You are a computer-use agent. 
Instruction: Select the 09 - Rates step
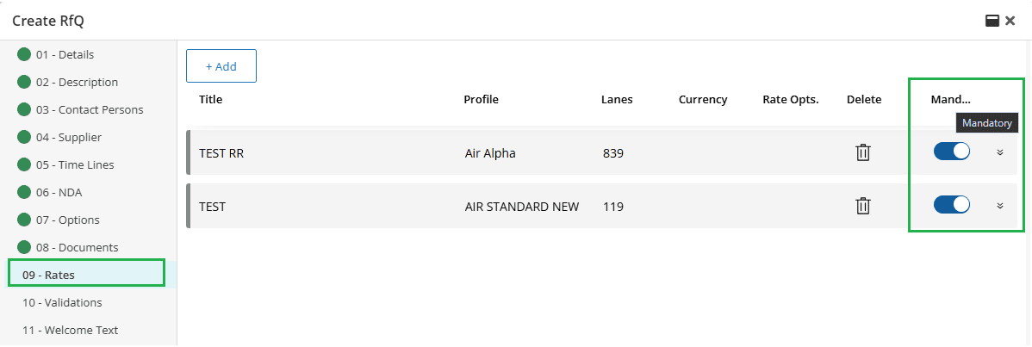point(86,274)
